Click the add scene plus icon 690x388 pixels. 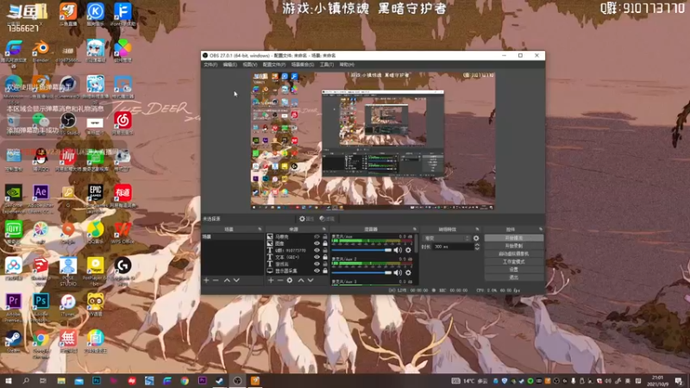tap(206, 280)
